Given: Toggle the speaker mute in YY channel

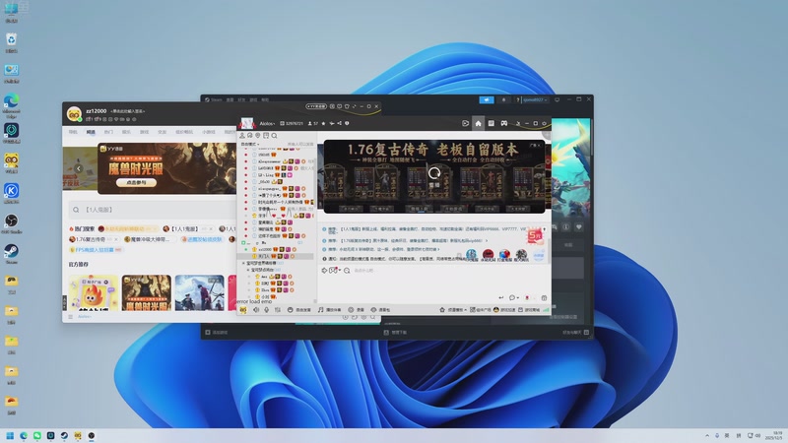Looking at the screenshot, I should (256, 310).
